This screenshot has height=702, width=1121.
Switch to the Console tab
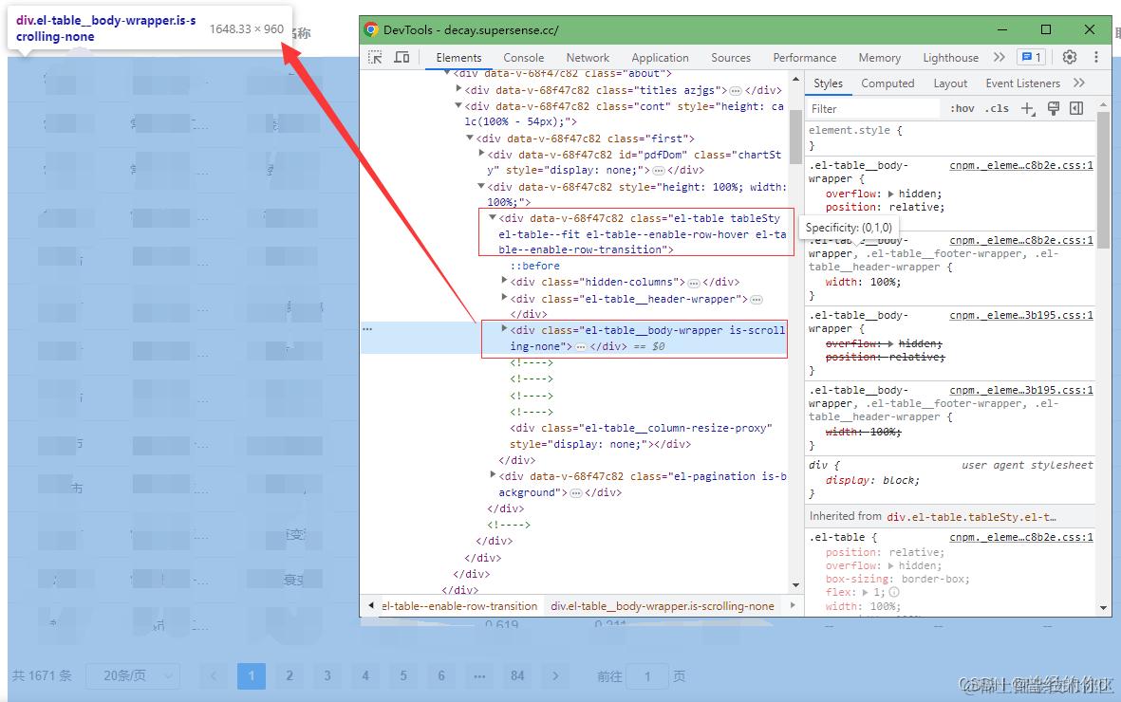pyautogui.click(x=523, y=58)
